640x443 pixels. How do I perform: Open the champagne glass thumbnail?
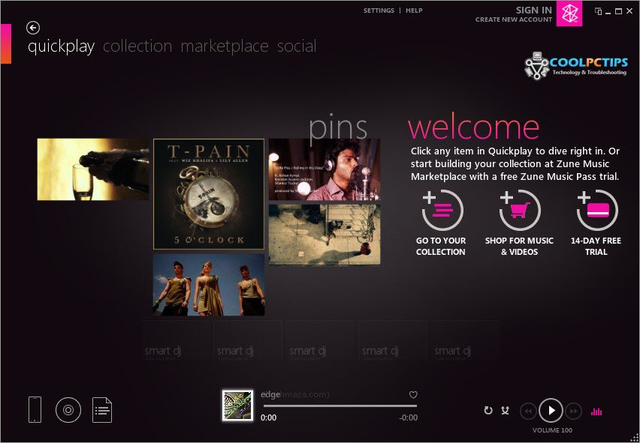[93, 169]
